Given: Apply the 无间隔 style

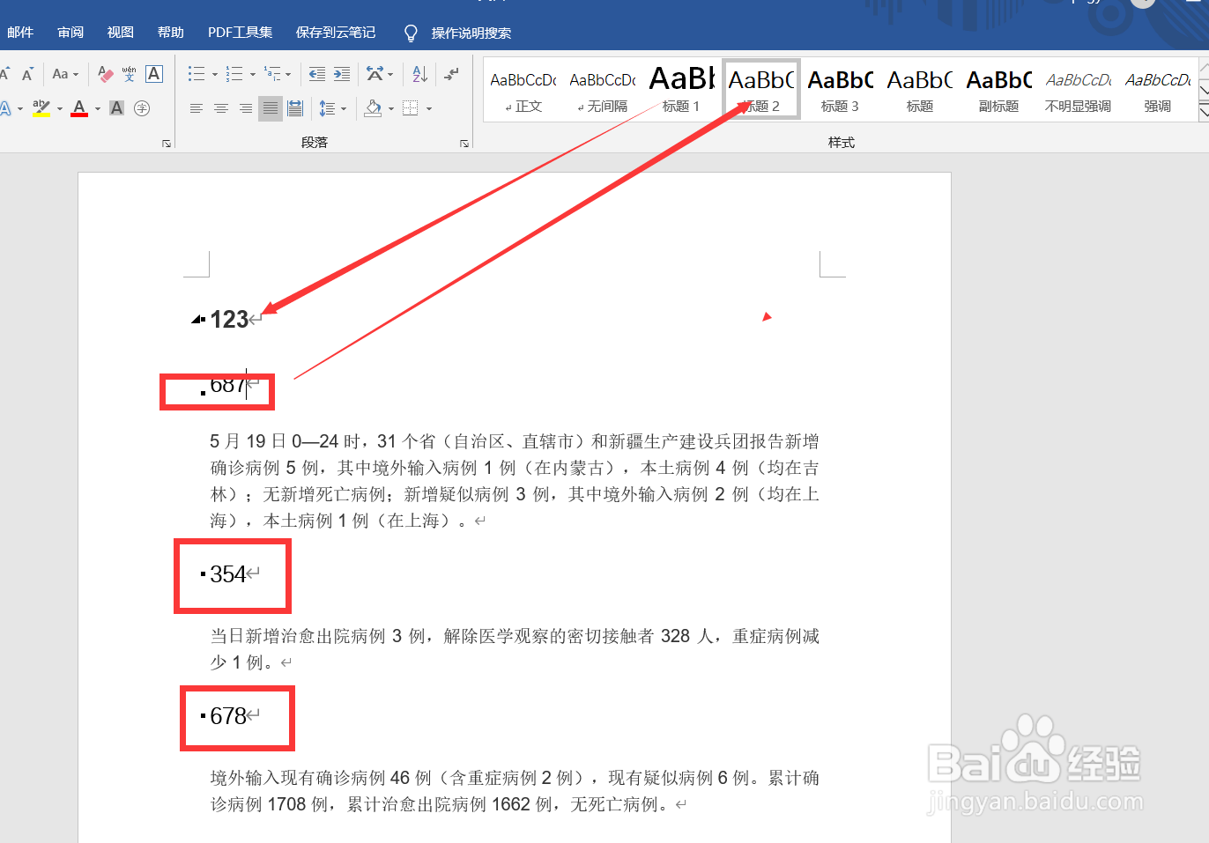Looking at the screenshot, I should 603,90.
